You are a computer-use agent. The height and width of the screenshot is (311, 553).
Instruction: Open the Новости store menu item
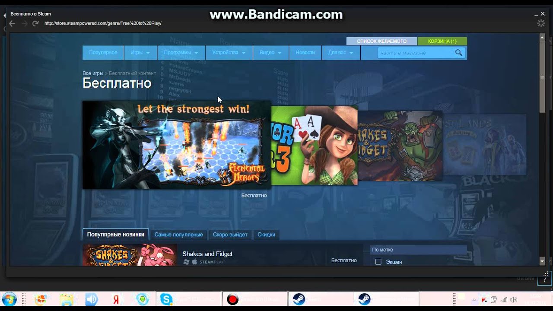(305, 53)
